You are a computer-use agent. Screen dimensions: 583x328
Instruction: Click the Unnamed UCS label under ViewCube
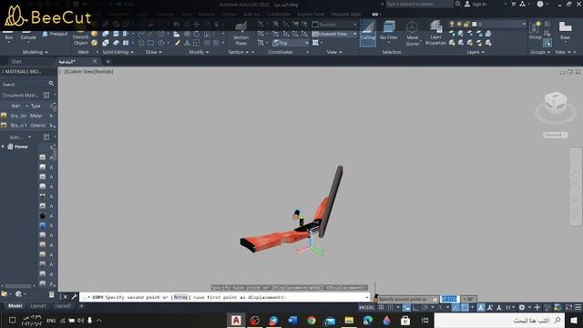[x=555, y=135]
